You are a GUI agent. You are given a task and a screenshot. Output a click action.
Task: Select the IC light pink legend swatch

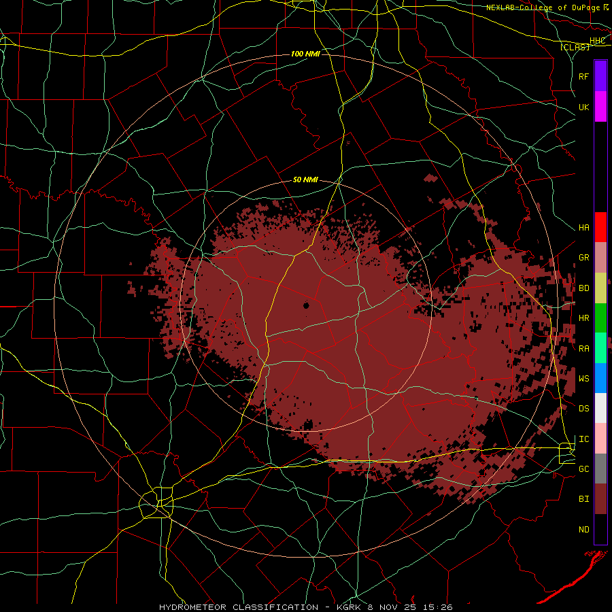pyautogui.click(x=600, y=439)
